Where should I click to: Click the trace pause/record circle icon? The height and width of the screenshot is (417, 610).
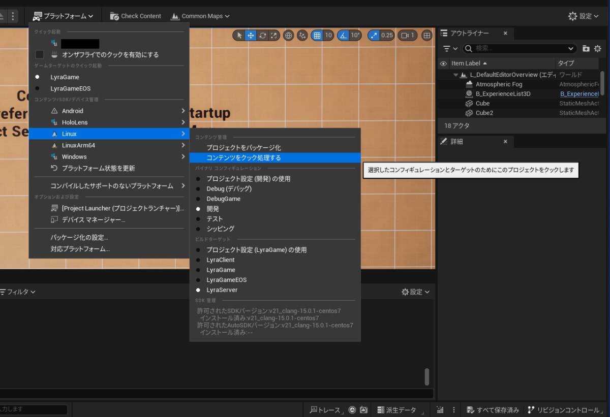click(x=352, y=410)
